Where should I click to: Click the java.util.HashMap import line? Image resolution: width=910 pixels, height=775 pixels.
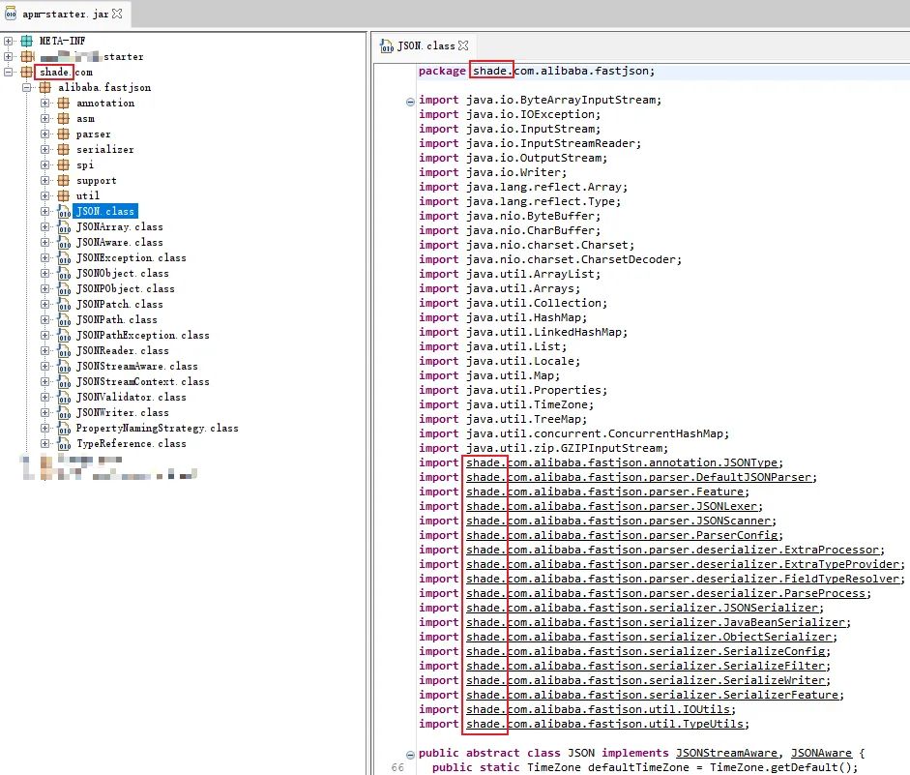coord(503,317)
